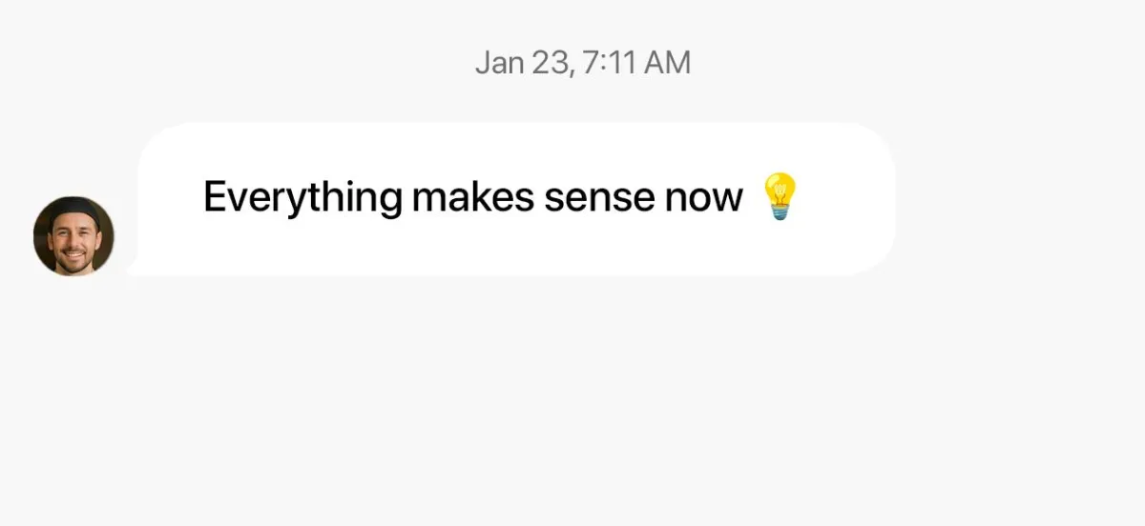Select the "Everything makes sense now" message bubble
The width and height of the screenshot is (1145, 526).
[x=515, y=199]
